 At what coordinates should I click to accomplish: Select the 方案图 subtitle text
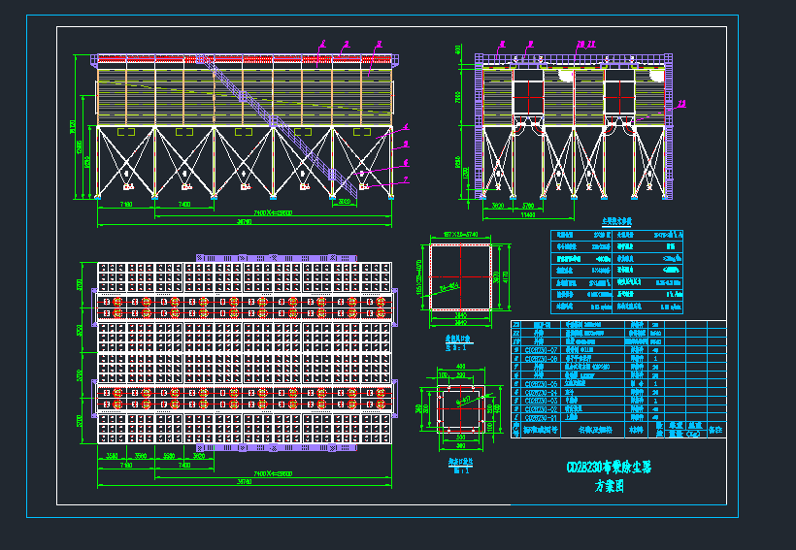610,487
